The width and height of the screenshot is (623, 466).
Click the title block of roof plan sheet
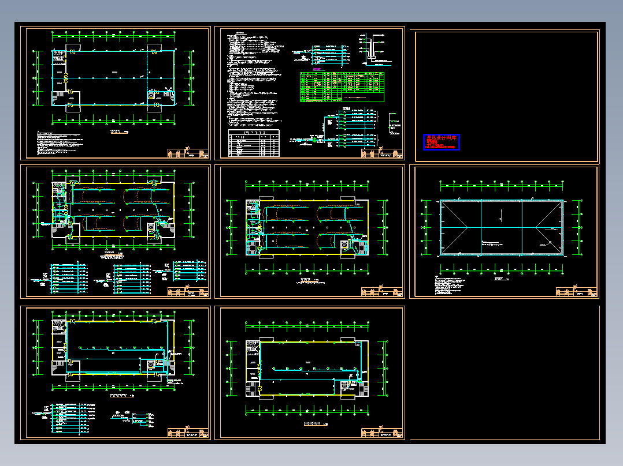click(576, 291)
